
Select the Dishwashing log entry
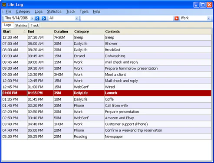click(x=107, y=56)
